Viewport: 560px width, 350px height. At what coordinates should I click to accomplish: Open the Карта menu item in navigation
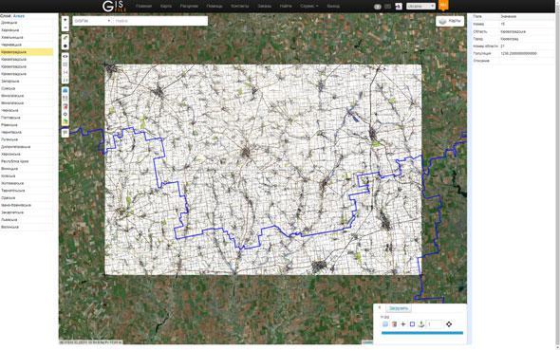[166, 6]
